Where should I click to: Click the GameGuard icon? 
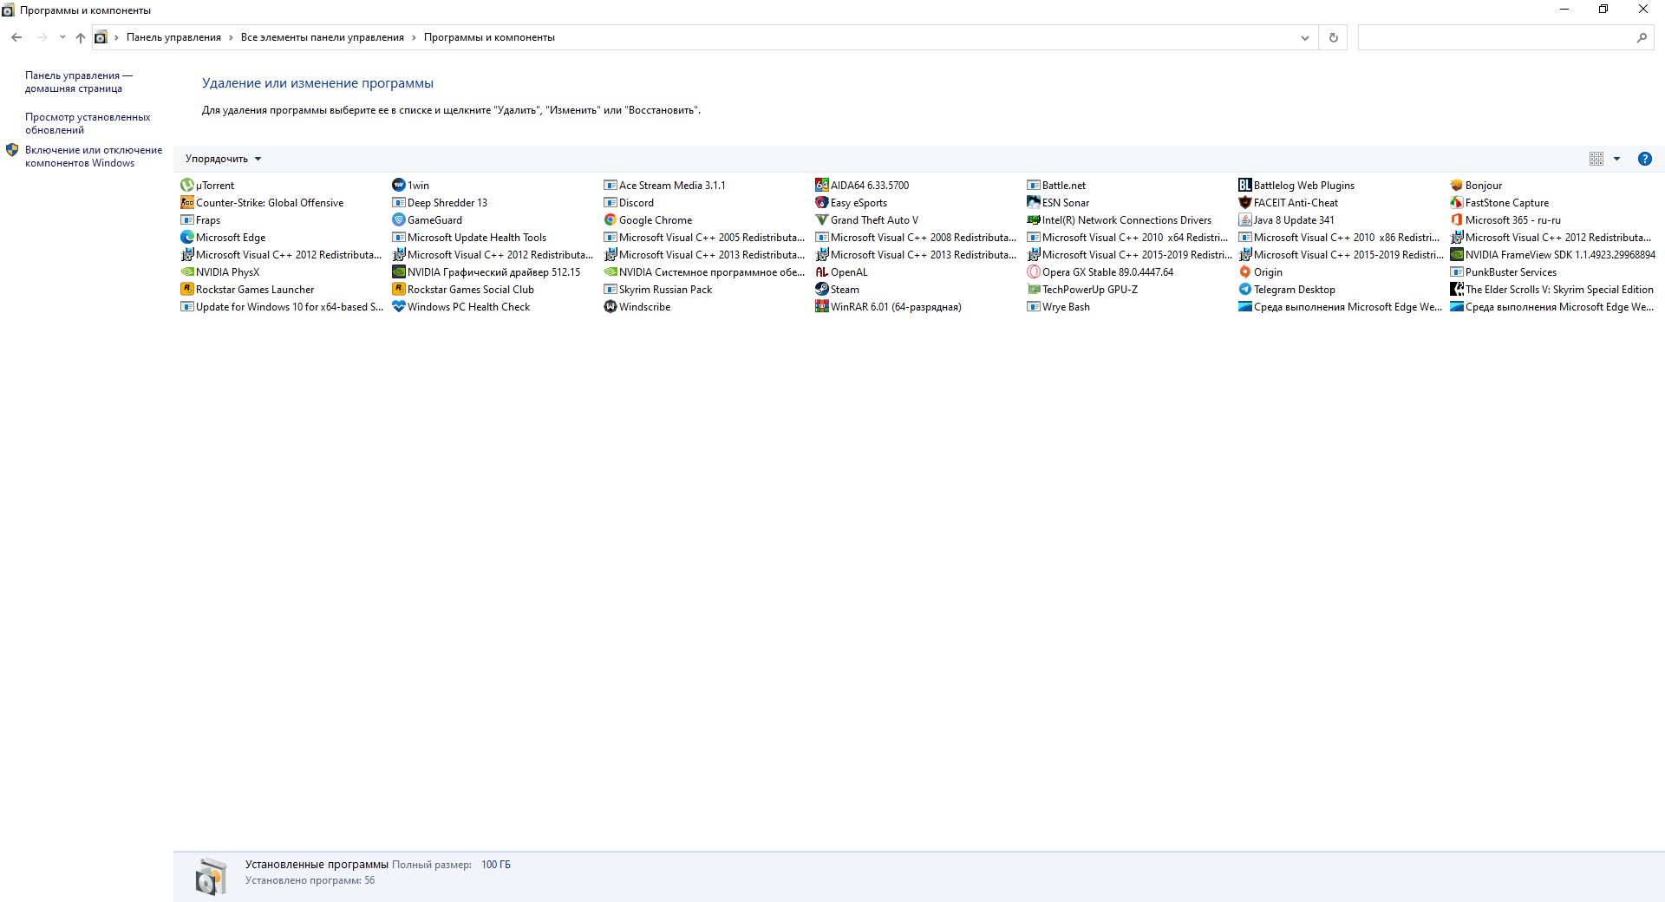(398, 220)
